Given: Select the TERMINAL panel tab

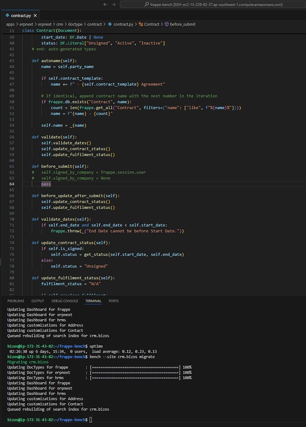Looking at the screenshot, I should point(93,301).
